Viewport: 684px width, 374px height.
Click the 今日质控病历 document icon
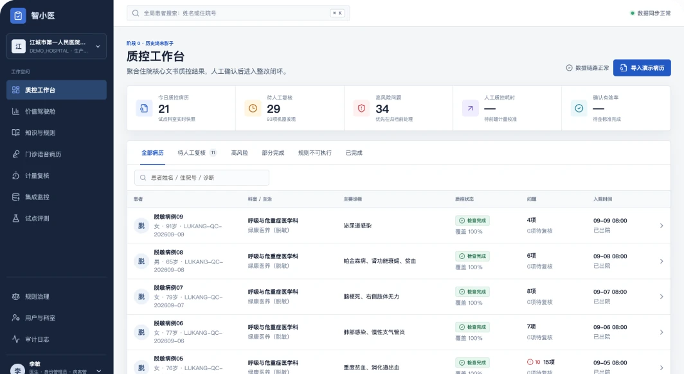144,108
